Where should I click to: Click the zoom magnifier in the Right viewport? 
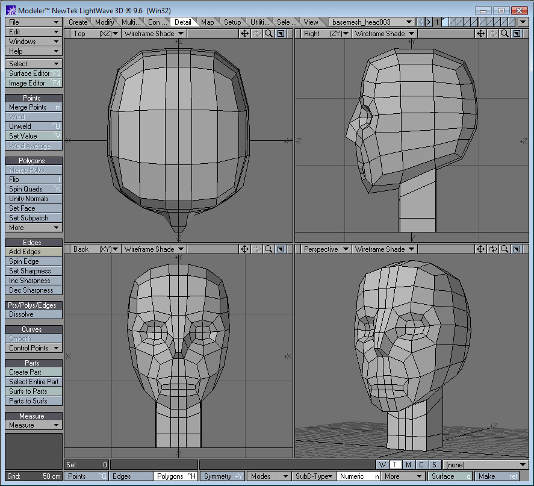click(x=505, y=33)
